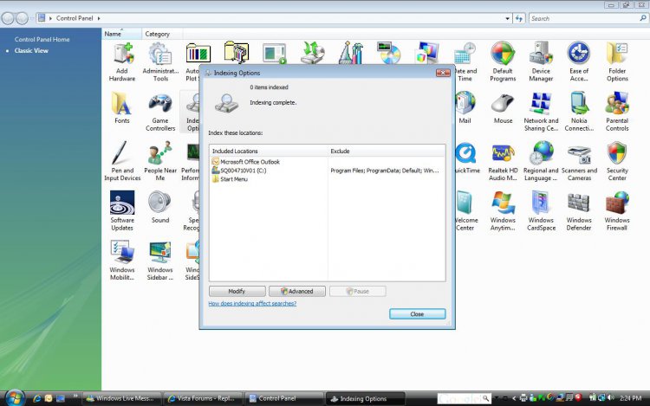Open Security Center icon
The width and height of the screenshot is (650, 406).
[617, 162]
